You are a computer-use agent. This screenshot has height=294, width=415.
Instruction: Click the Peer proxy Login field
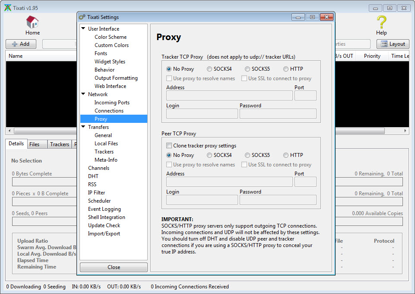click(202, 200)
